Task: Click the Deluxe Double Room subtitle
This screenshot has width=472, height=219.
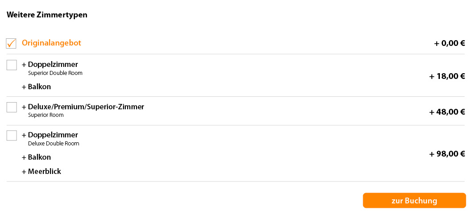Action: (54, 144)
